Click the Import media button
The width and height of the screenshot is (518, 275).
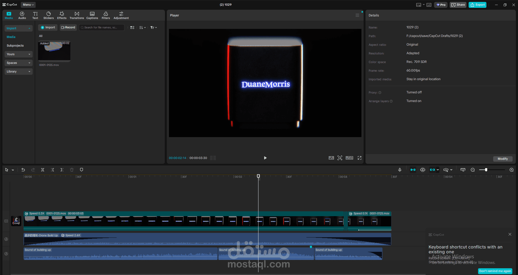tap(48, 28)
